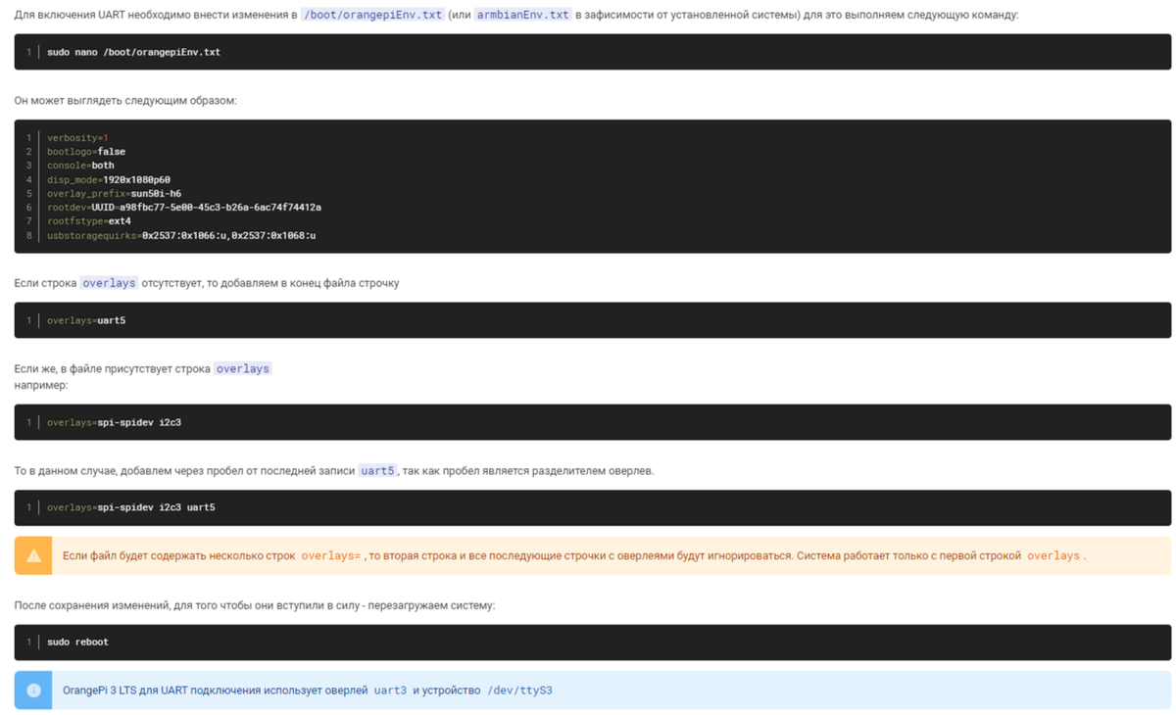Click the 'Он может выглядеть следующим образом' text

[125, 101]
